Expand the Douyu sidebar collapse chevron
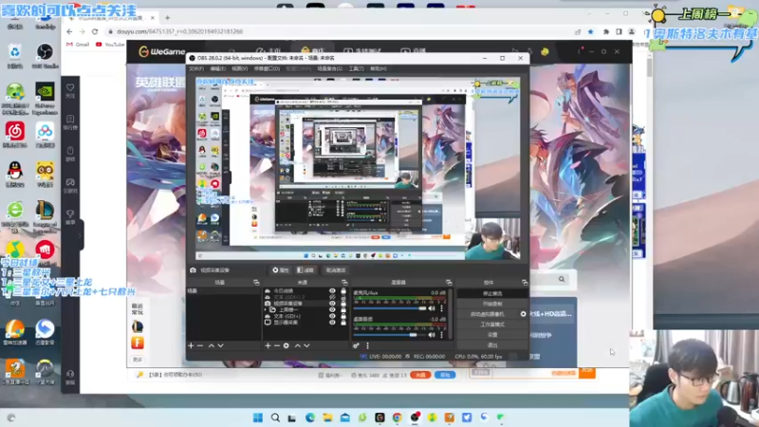The image size is (759, 427). pos(80,235)
